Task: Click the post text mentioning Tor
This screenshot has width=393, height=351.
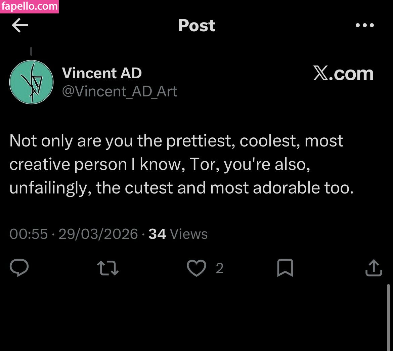Action: [x=181, y=164]
